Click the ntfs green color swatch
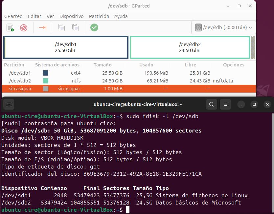The image size is (274, 214). (46, 80)
